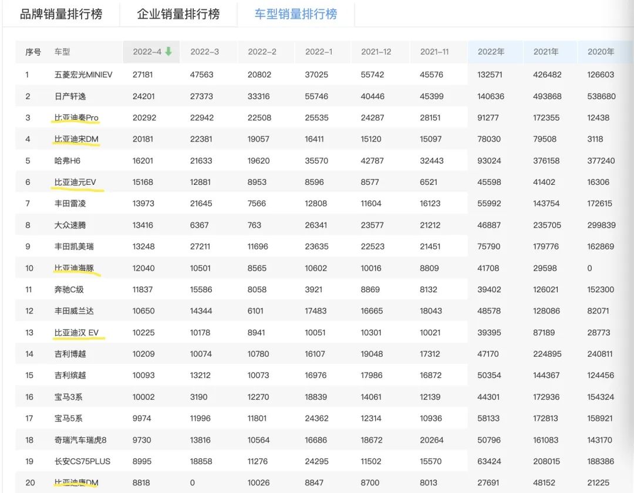Viewport: 634px width, 493px height.
Task: Open the 日产轩逸 model entry
Action: click(70, 96)
